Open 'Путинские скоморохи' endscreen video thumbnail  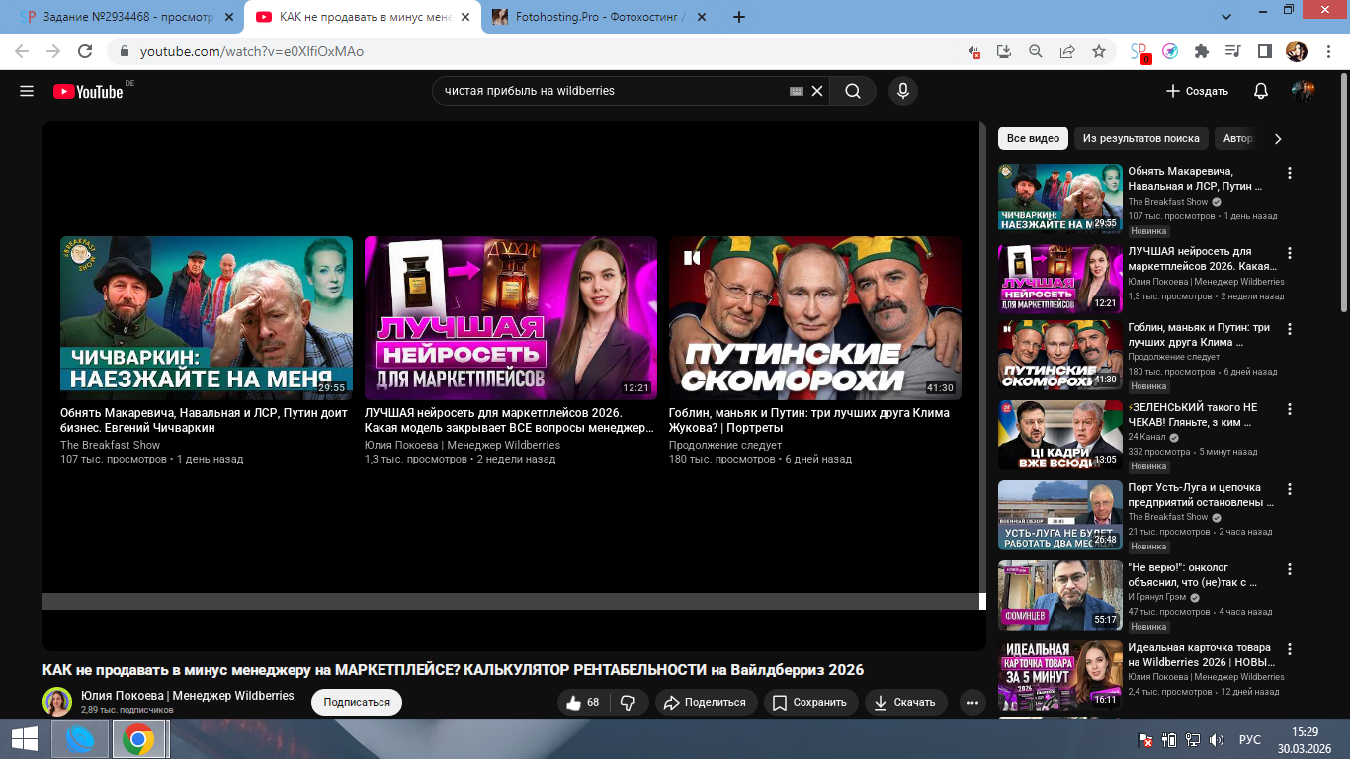coord(814,317)
